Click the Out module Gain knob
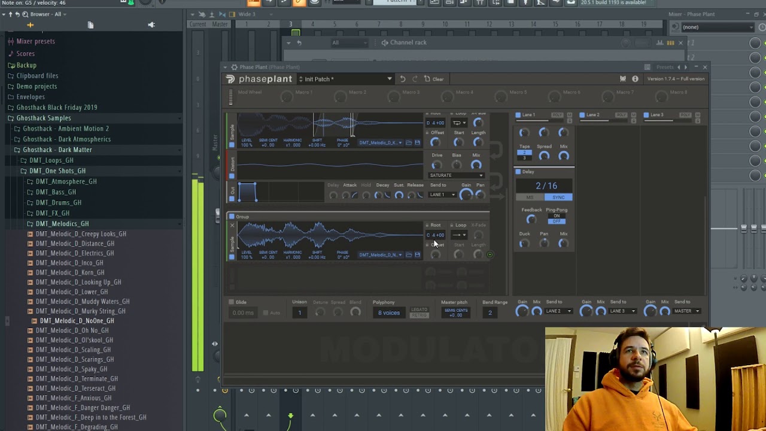 466,195
